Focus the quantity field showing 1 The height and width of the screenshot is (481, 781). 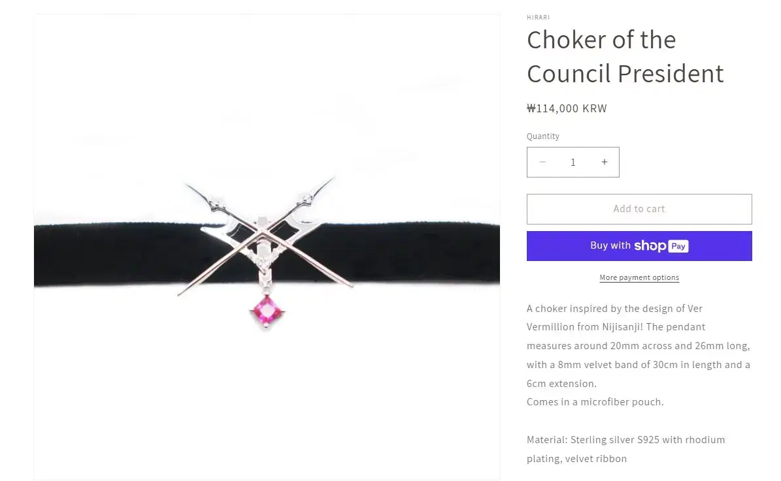pos(573,162)
